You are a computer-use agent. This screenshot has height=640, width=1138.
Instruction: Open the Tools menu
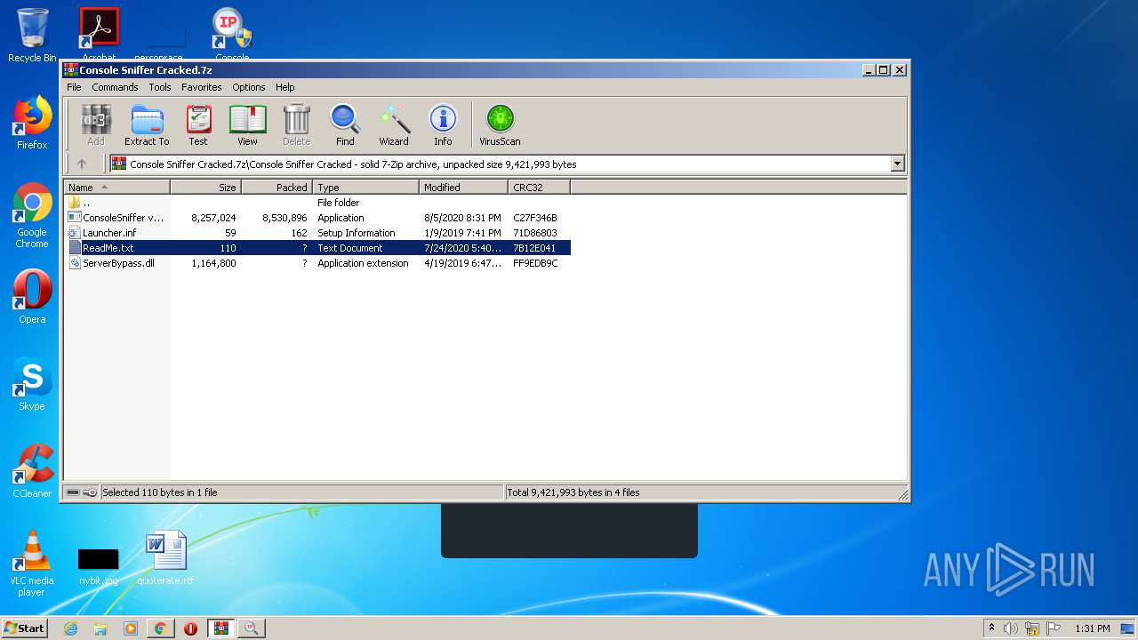tap(160, 87)
